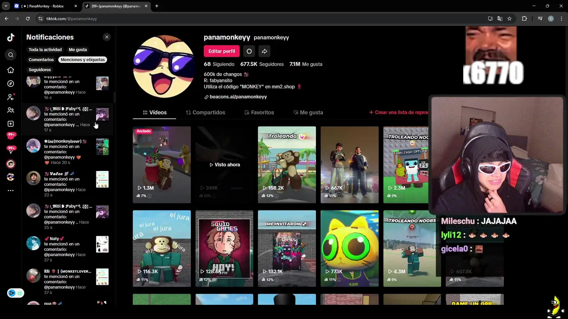This screenshot has width=568, height=319.
Task: Close the Notificaciones panel
Action: click(106, 37)
